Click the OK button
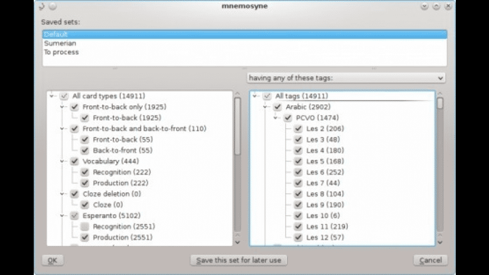 pyautogui.click(x=52, y=260)
